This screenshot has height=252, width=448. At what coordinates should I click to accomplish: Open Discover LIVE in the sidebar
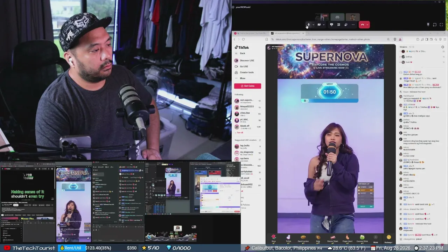click(244, 61)
